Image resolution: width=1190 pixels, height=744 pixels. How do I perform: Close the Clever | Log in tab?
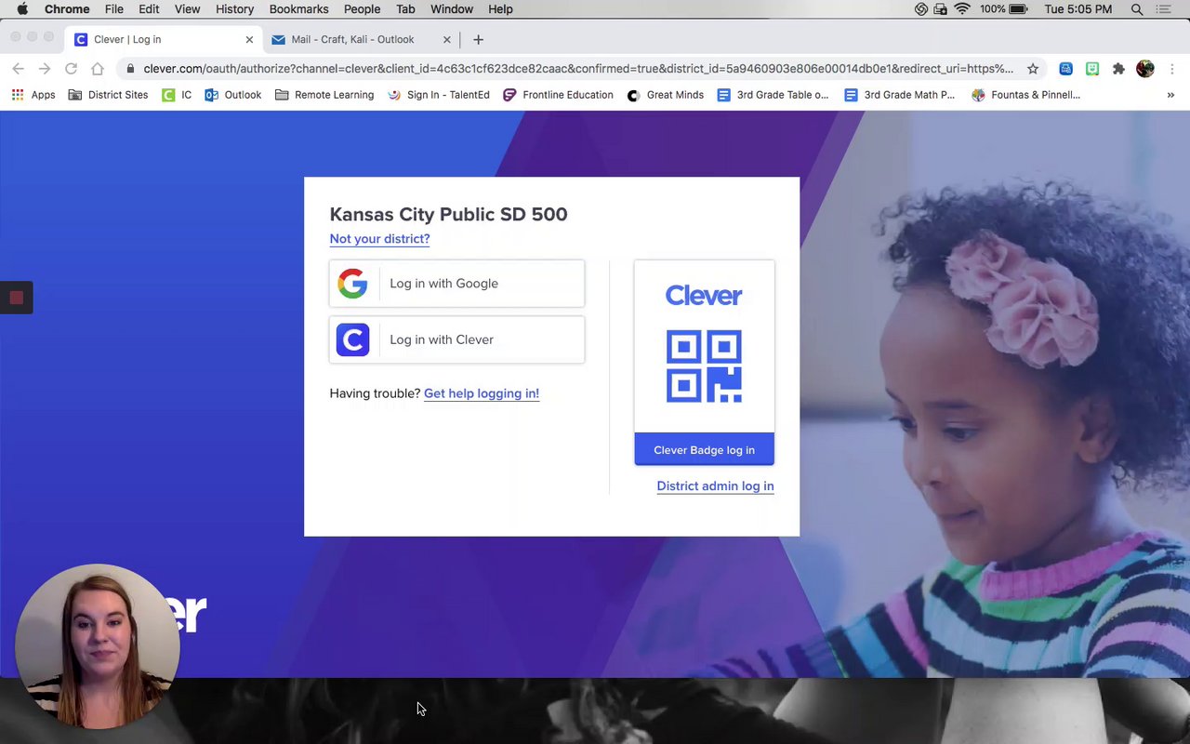(249, 39)
